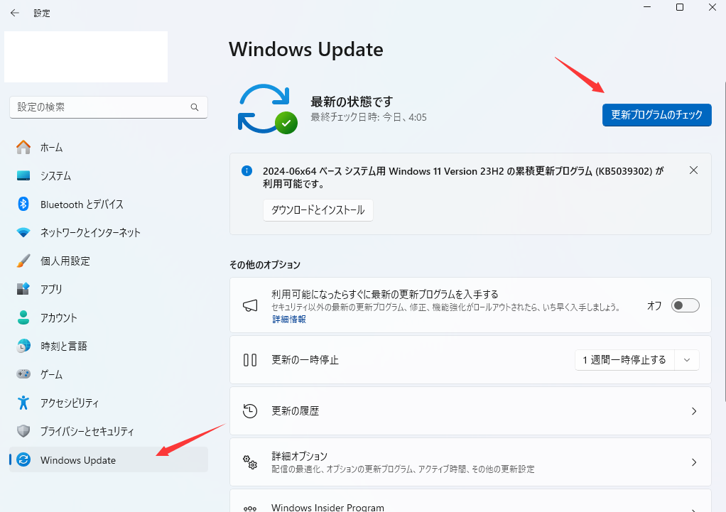Expand update history (更新の履歴) chevron

[x=694, y=411]
